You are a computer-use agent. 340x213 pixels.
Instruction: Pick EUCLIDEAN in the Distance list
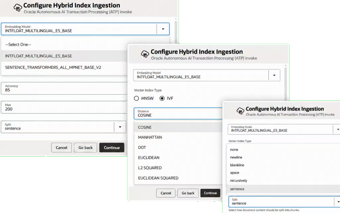point(178,158)
